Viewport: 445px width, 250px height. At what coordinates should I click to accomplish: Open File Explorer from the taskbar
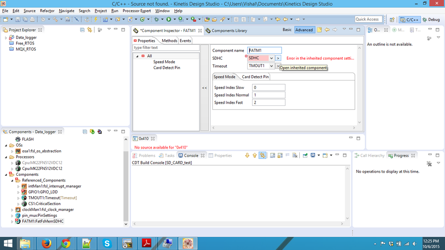[x=25, y=243]
